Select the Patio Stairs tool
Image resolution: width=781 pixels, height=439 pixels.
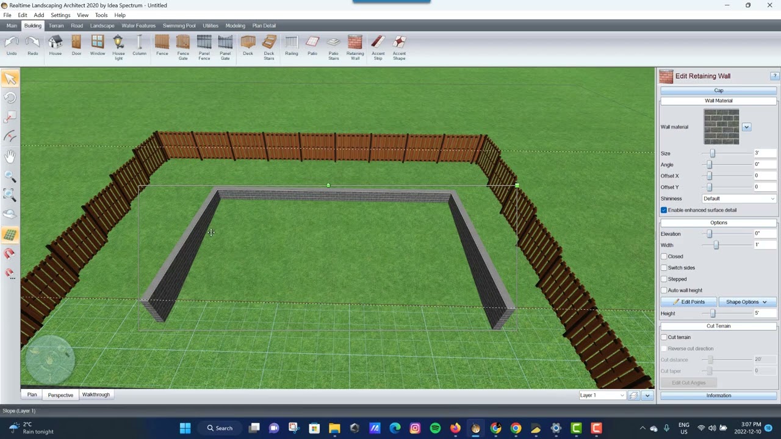tap(334, 48)
